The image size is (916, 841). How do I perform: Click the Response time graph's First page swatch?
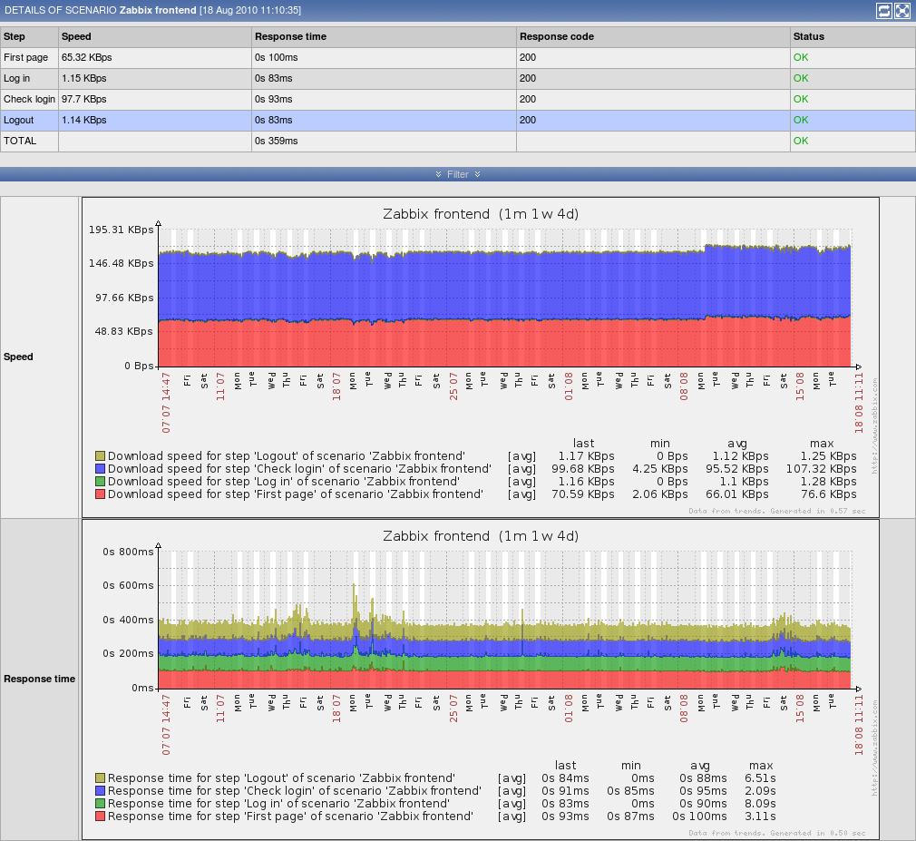point(100,817)
